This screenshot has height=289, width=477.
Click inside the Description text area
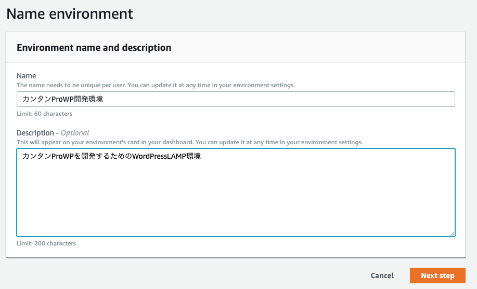[236, 192]
